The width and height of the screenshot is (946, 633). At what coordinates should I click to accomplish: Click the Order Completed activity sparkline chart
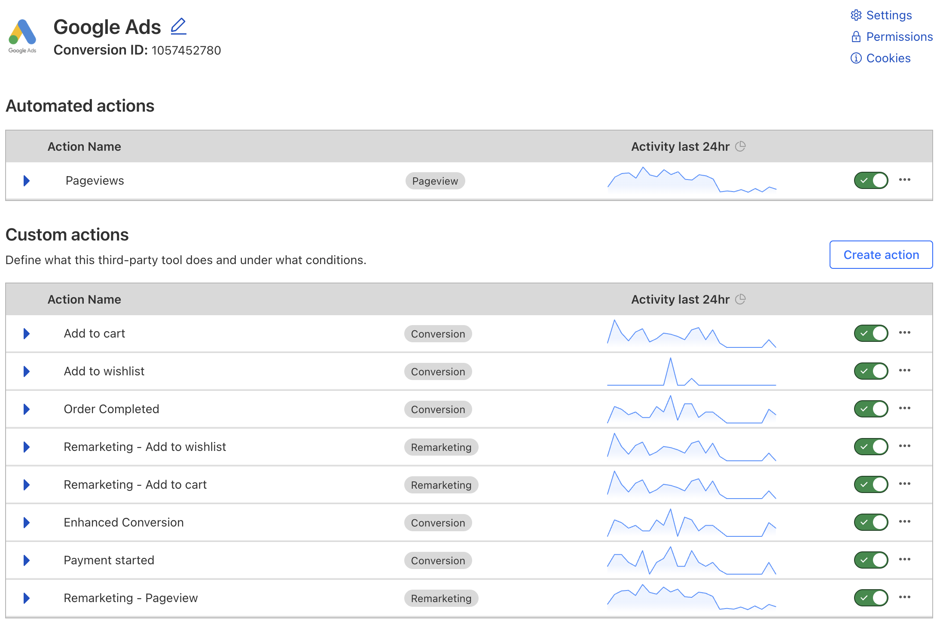point(691,410)
